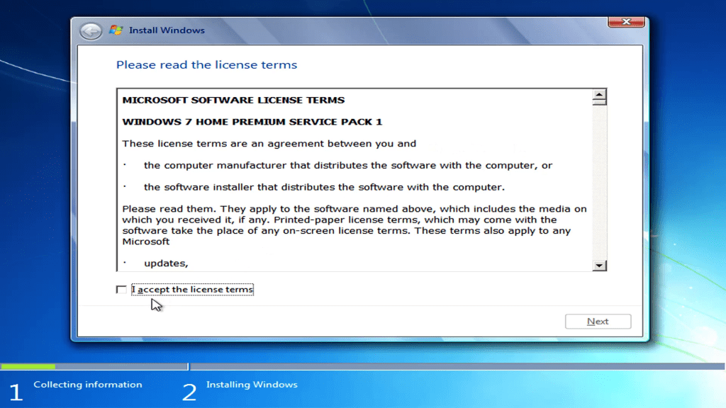Screen dimensions: 726x408
Task: Click the 'Please read them' paragraph
Action: (x=354, y=225)
